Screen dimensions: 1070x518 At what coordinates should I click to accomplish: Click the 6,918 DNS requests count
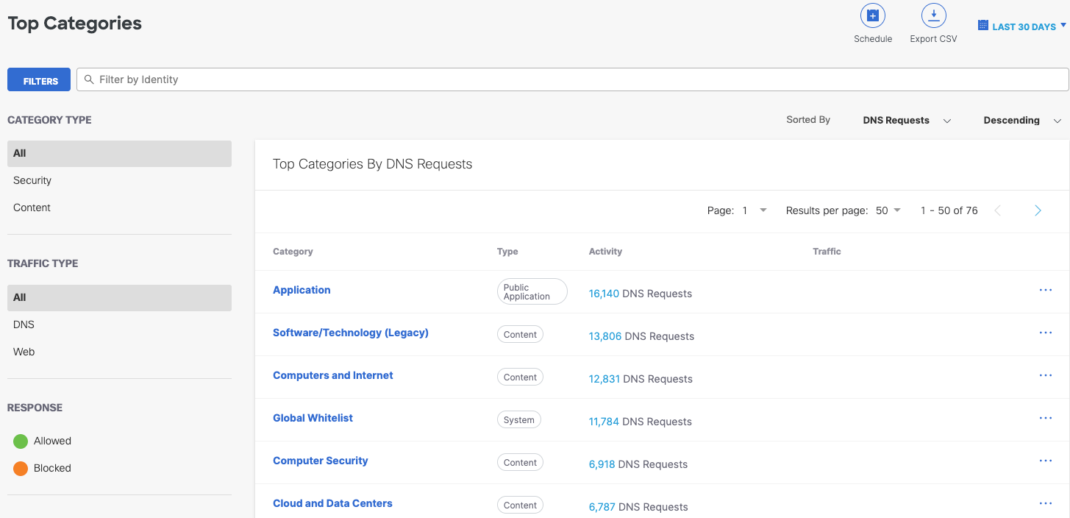(x=602, y=464)
